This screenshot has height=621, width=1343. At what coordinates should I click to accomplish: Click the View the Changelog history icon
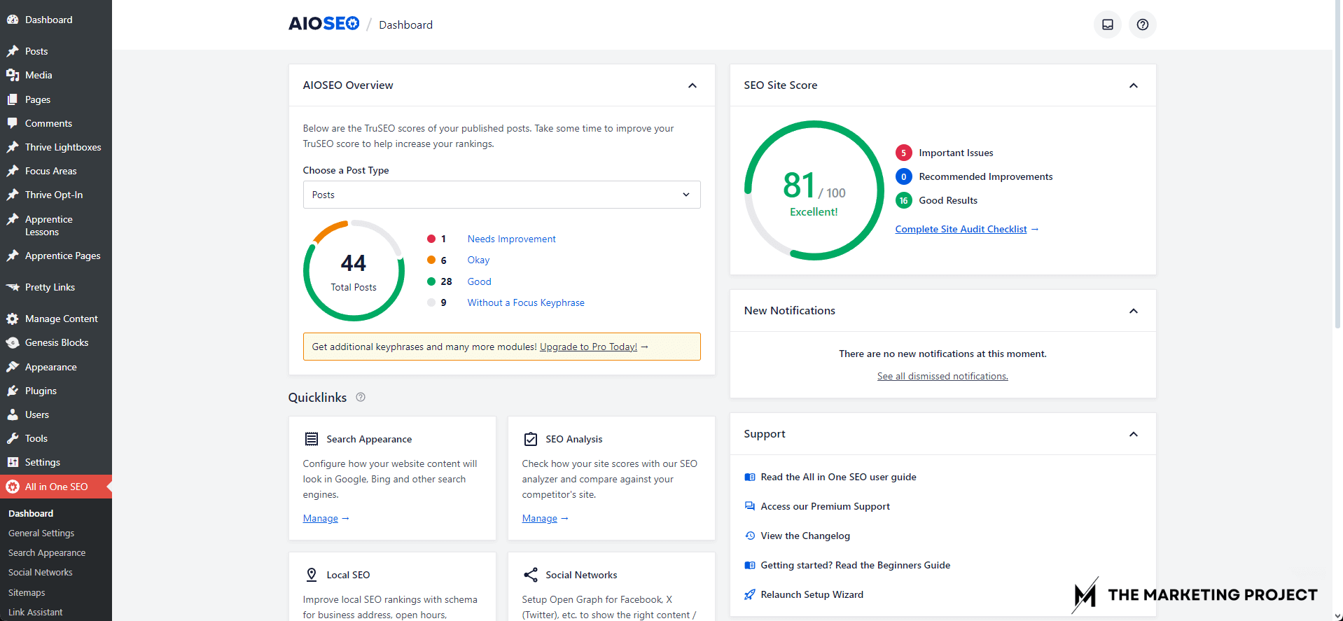tap(750, 536)
